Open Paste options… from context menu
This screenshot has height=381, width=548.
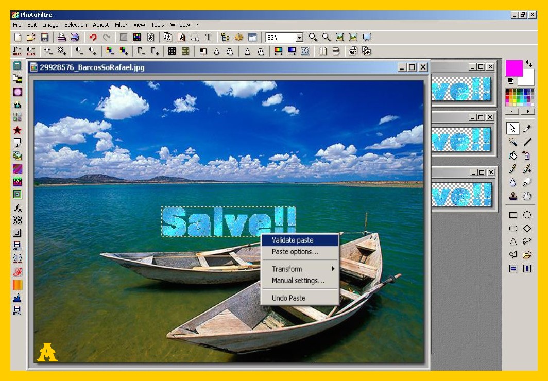295,252
